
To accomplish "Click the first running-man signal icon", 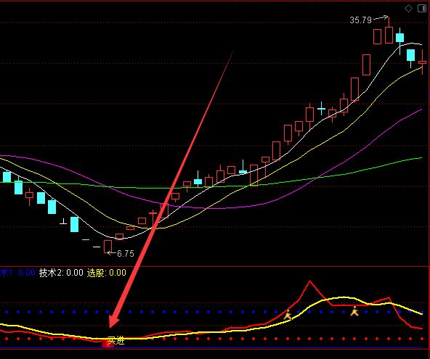I will point(288,315).
